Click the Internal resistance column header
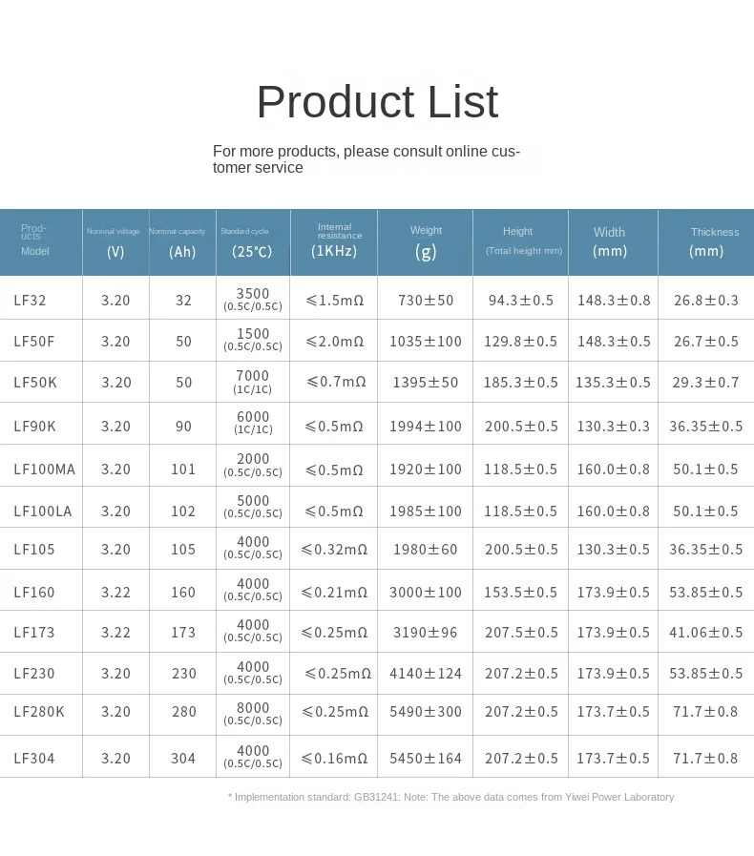Screen dimensions: 754x856 (334, 242)
